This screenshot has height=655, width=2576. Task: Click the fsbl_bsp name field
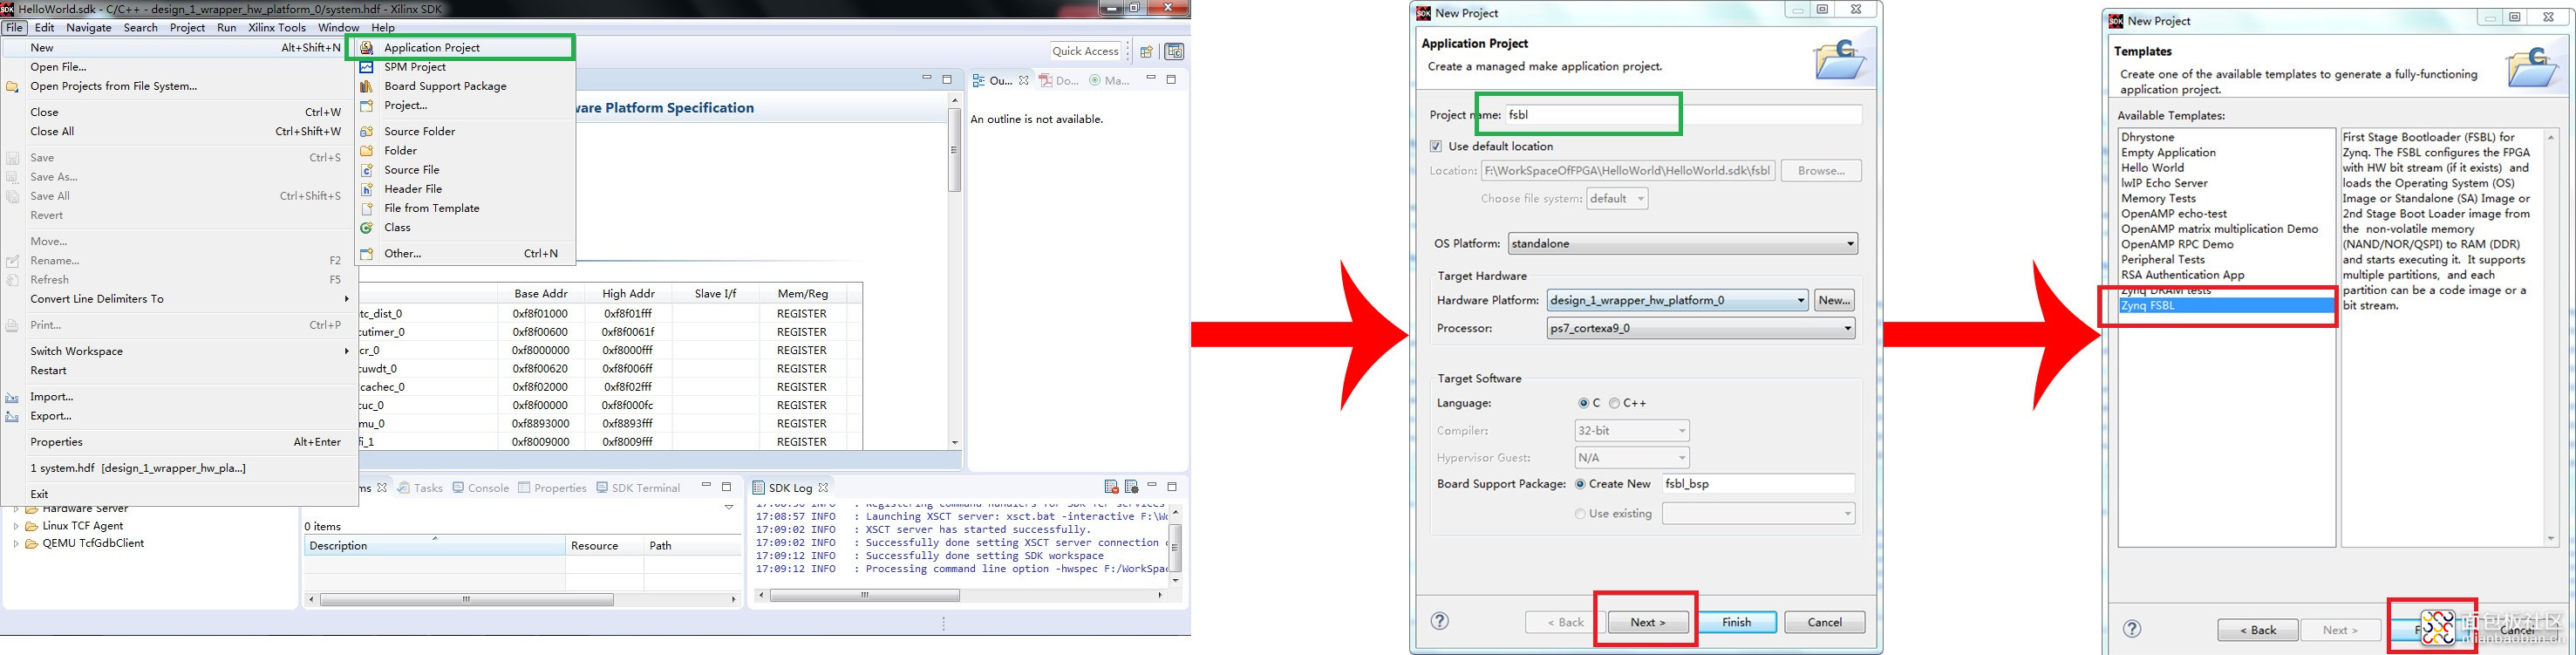click(x=1758, y=484)
